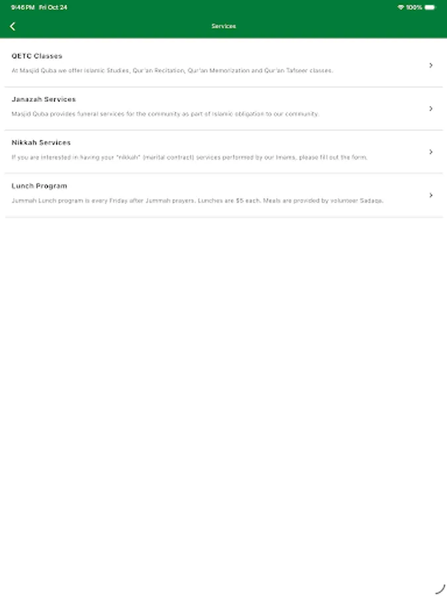This screenshot has width=447, height=596.
Task: Click the clock time in status bar
Action: tap(23, 7)
